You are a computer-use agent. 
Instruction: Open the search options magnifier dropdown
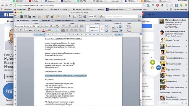coord(102,16)
